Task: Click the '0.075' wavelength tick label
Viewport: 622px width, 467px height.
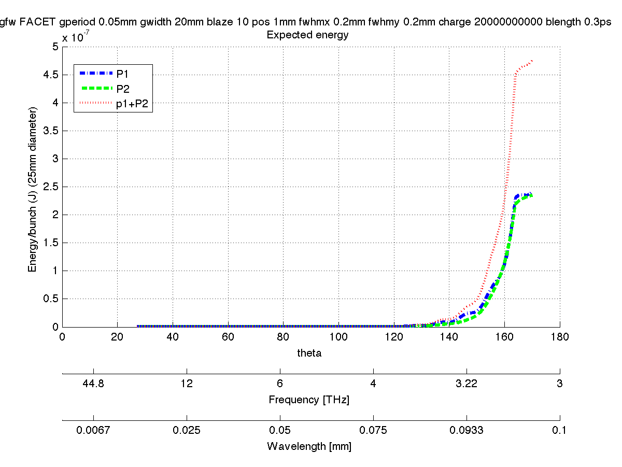Action: (x=373, y=430)
